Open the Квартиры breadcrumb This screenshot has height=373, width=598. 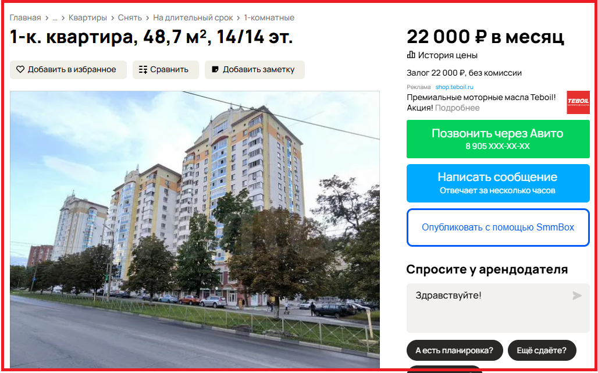pyautogui.click(x=88, y=17)
